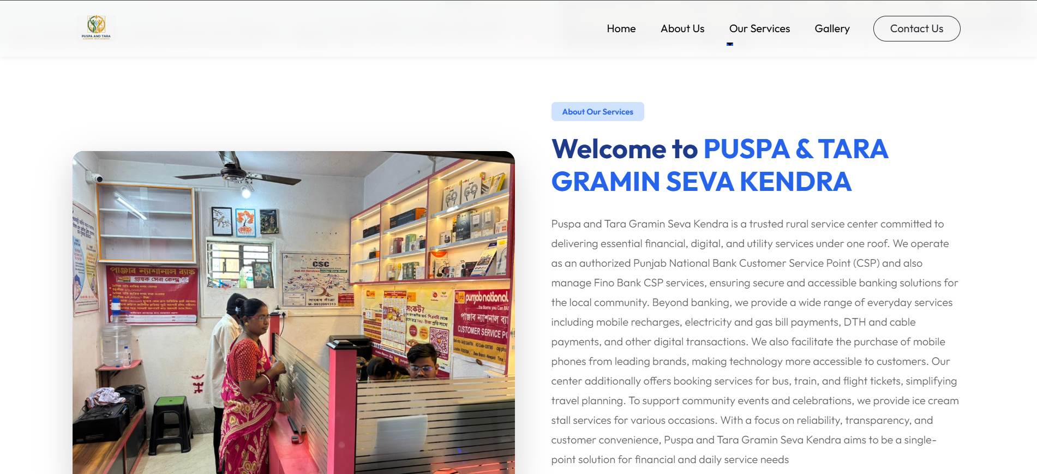This screenshot has height=474, width=1037.
Task: Click the 'Welcome to' heading text
Action: (x=624, y=149)
